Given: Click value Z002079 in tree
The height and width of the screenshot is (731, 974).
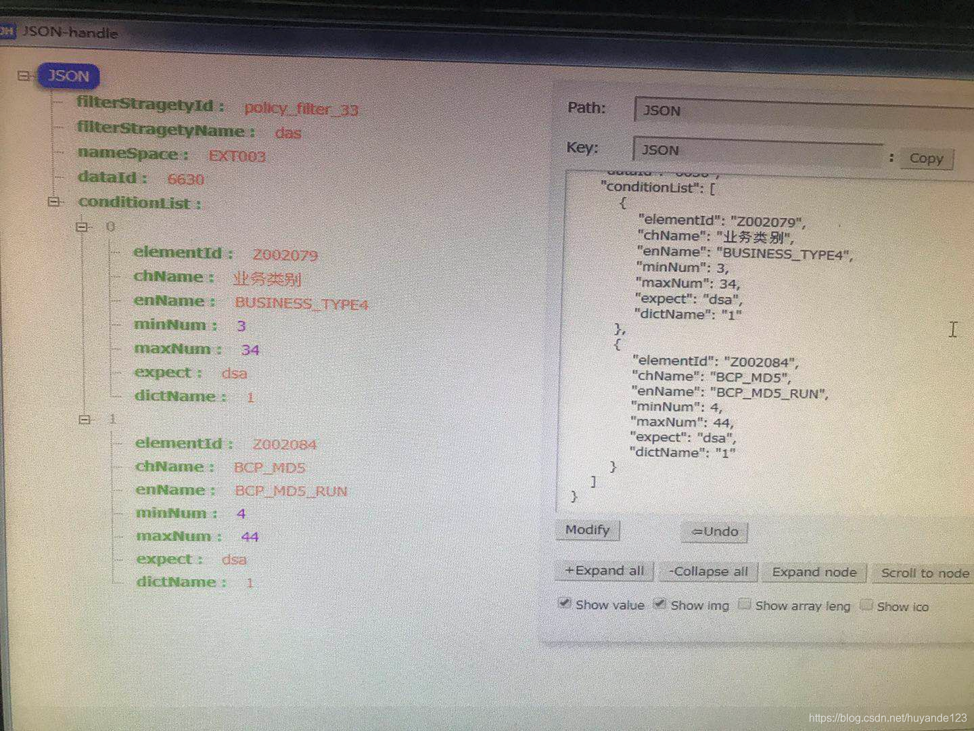Looking at the screenshot, I should (x=285, y=255).
